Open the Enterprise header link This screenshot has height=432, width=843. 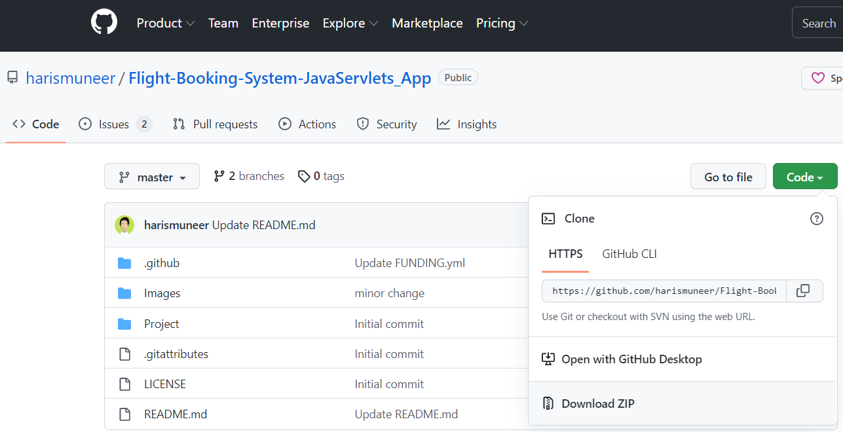(x=280, y=23)
